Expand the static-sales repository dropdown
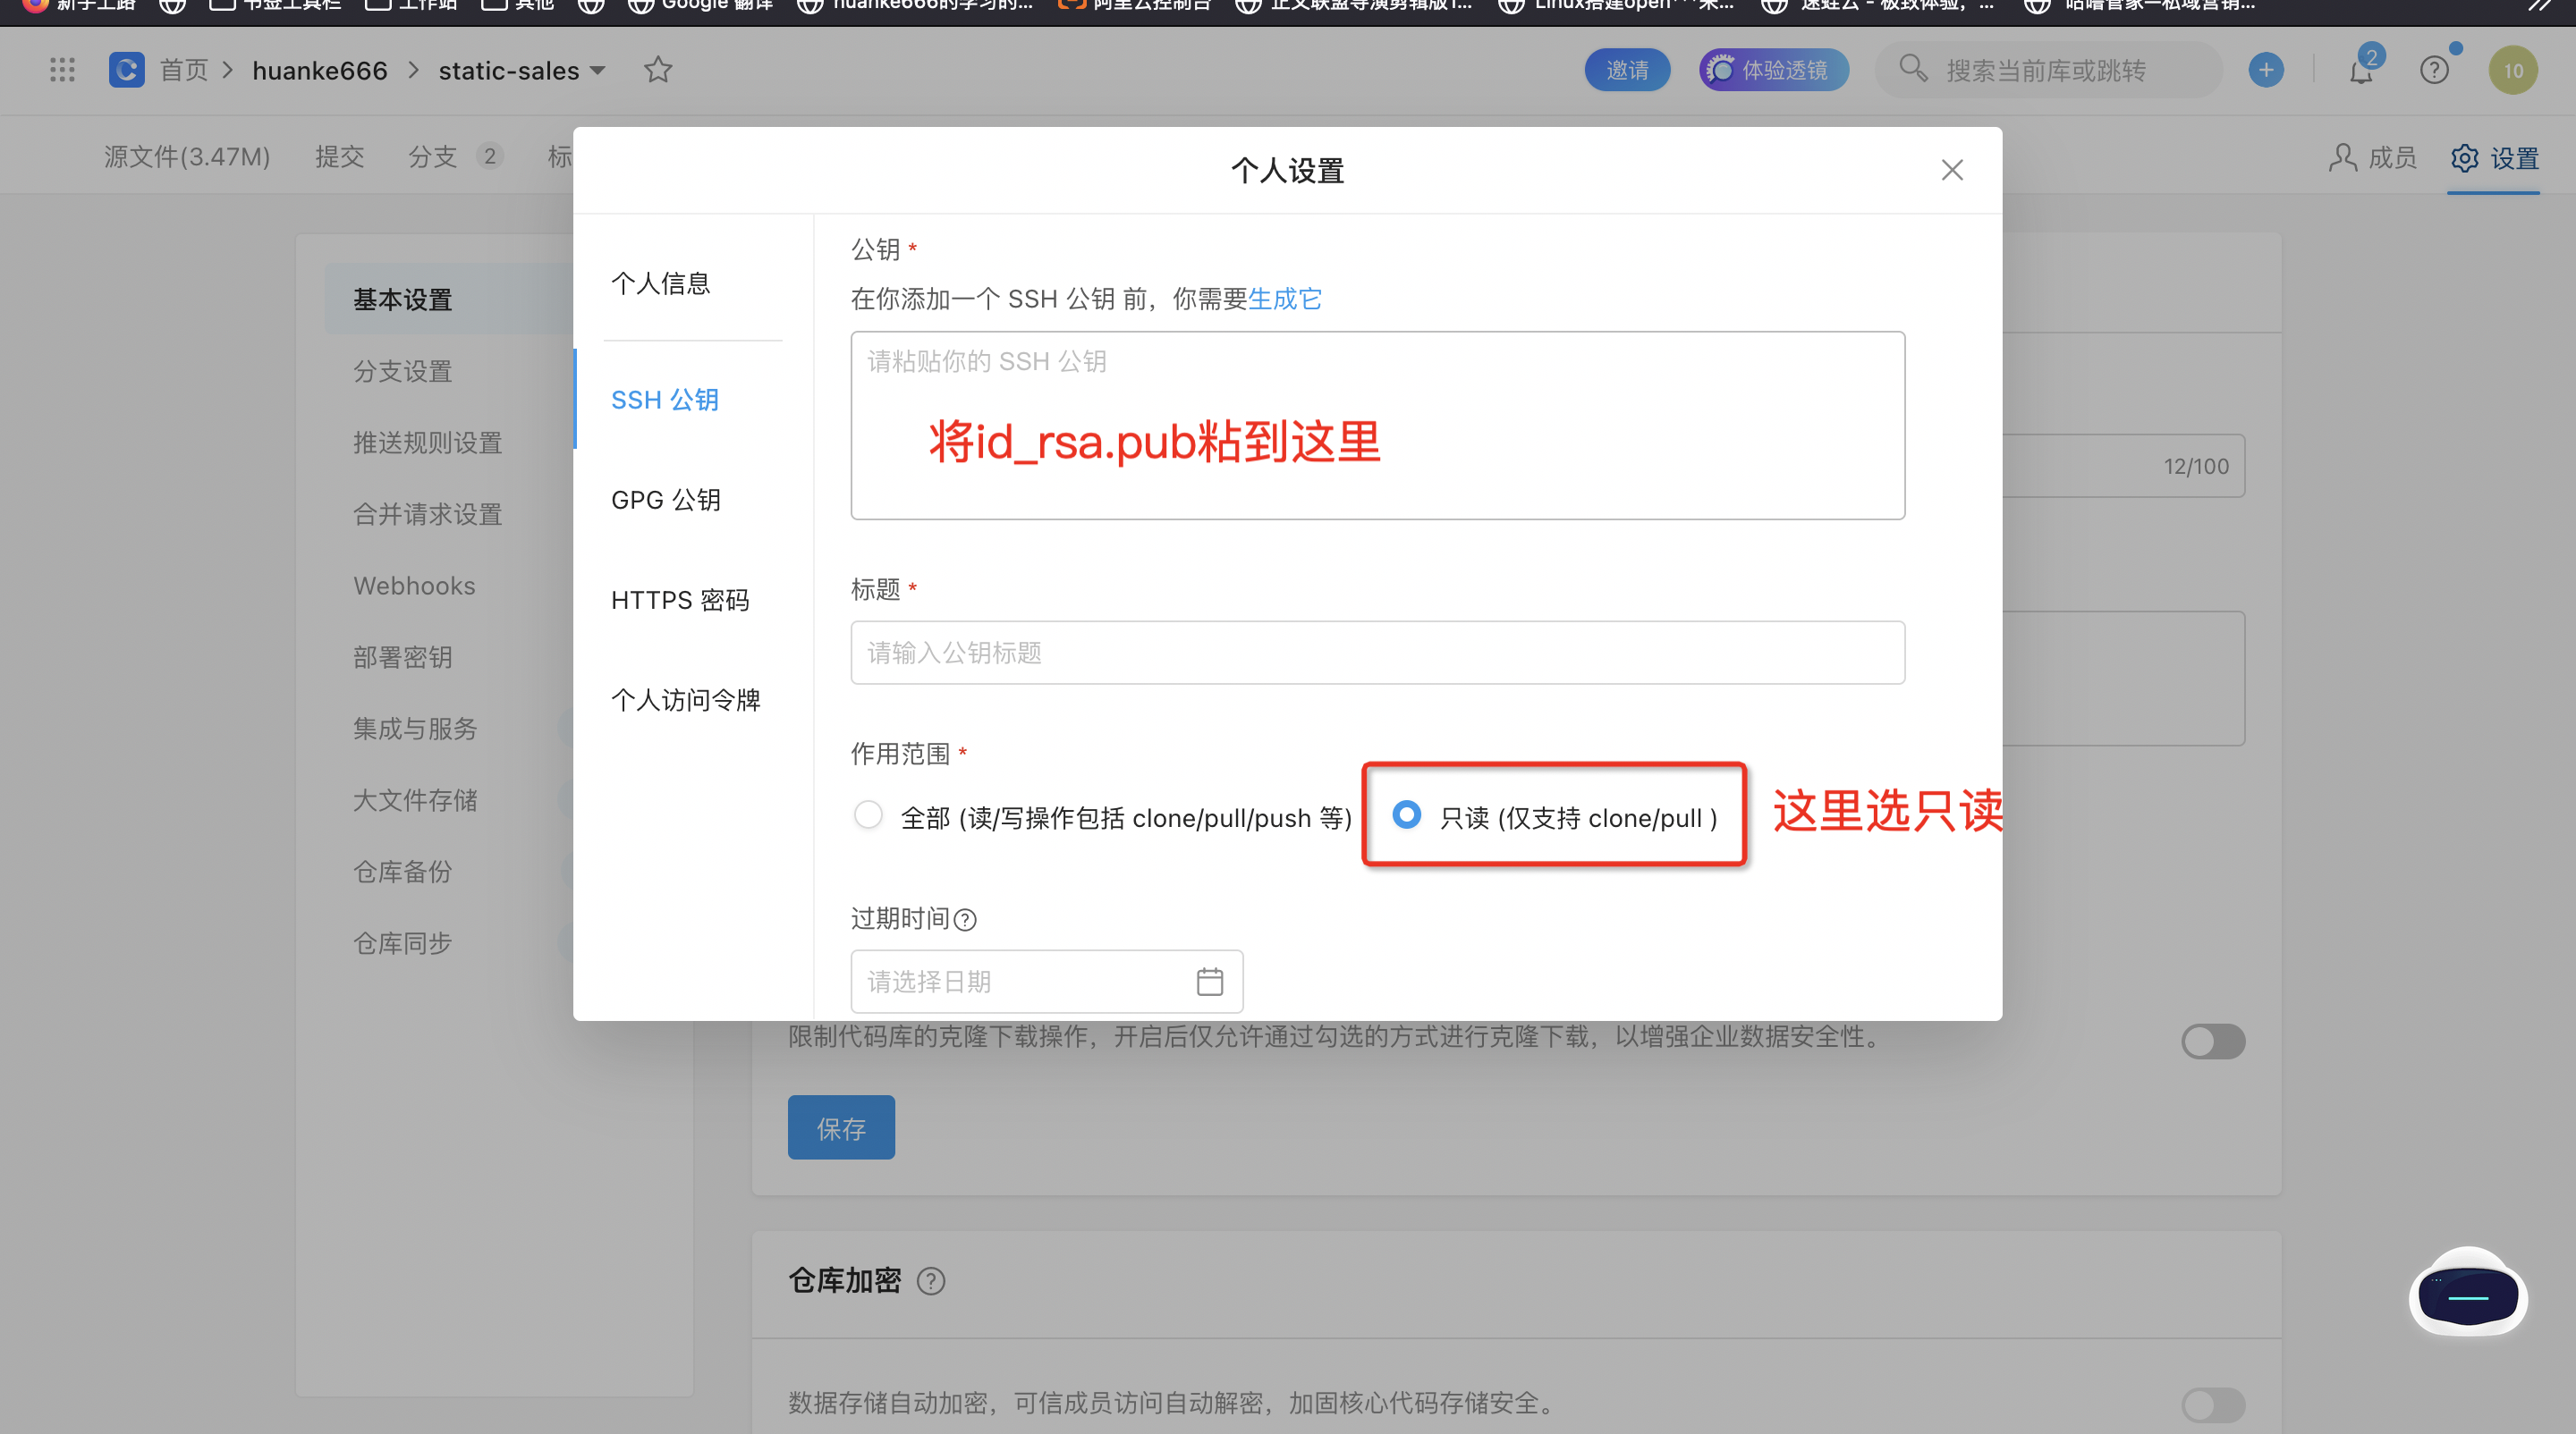The width and height of the screenshot is (2576, 1434). click(597, 71)
